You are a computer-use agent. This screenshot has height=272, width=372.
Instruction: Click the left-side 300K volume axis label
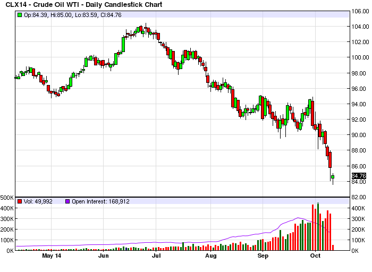pyautogui.click(x=7, y=219)
